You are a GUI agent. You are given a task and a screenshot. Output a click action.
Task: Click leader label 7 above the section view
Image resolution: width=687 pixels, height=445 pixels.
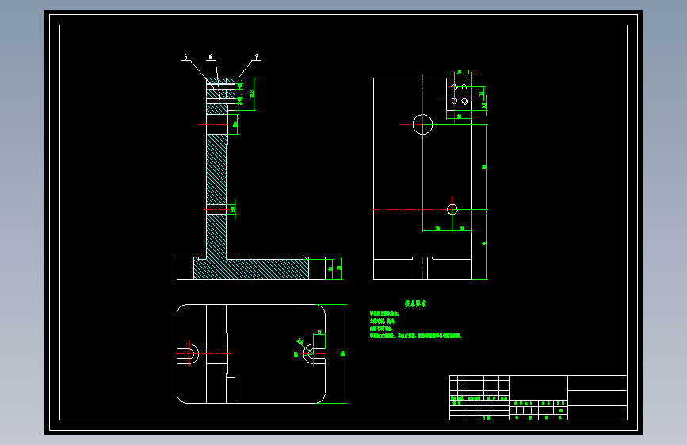pyautogui.click(x=257, y=57)
